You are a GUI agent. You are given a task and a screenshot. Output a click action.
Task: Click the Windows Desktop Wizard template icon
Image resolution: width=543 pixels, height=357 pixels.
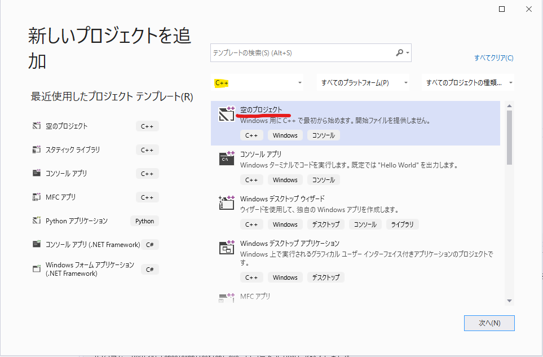226,203
